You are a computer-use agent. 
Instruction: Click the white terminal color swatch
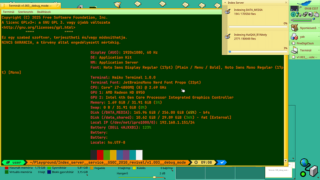(140, 155)
